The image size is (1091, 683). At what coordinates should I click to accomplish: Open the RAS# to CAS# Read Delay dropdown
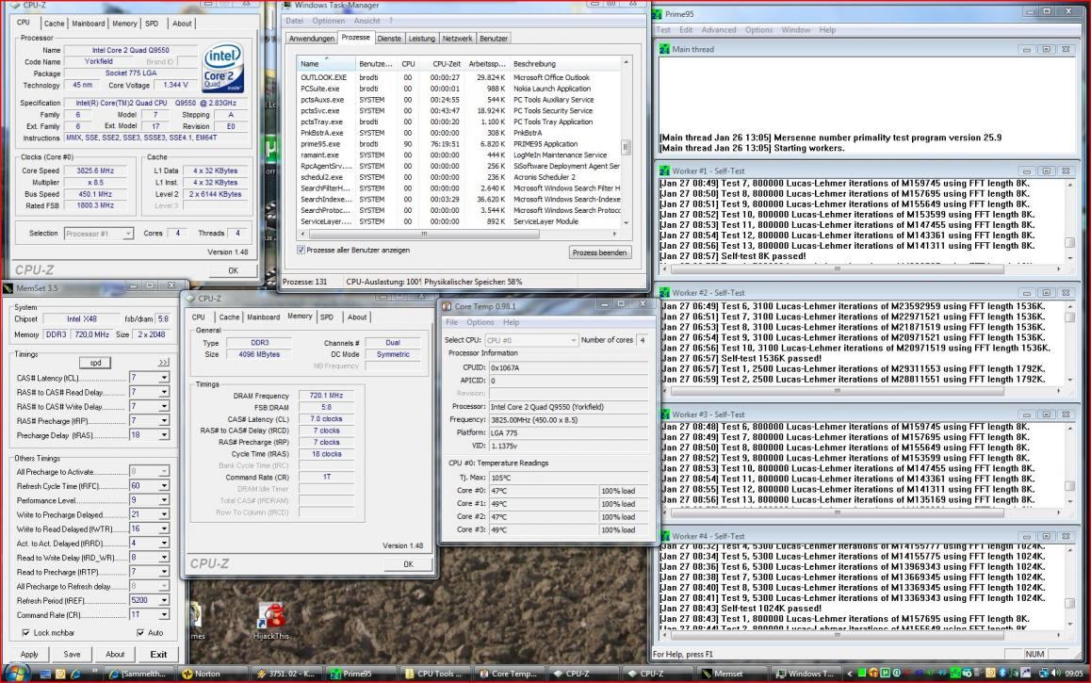point(164,392)
